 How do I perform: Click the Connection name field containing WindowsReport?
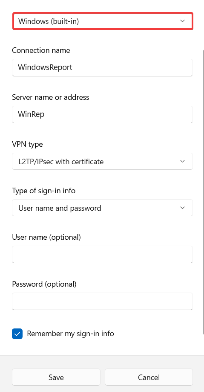(102, 67)
